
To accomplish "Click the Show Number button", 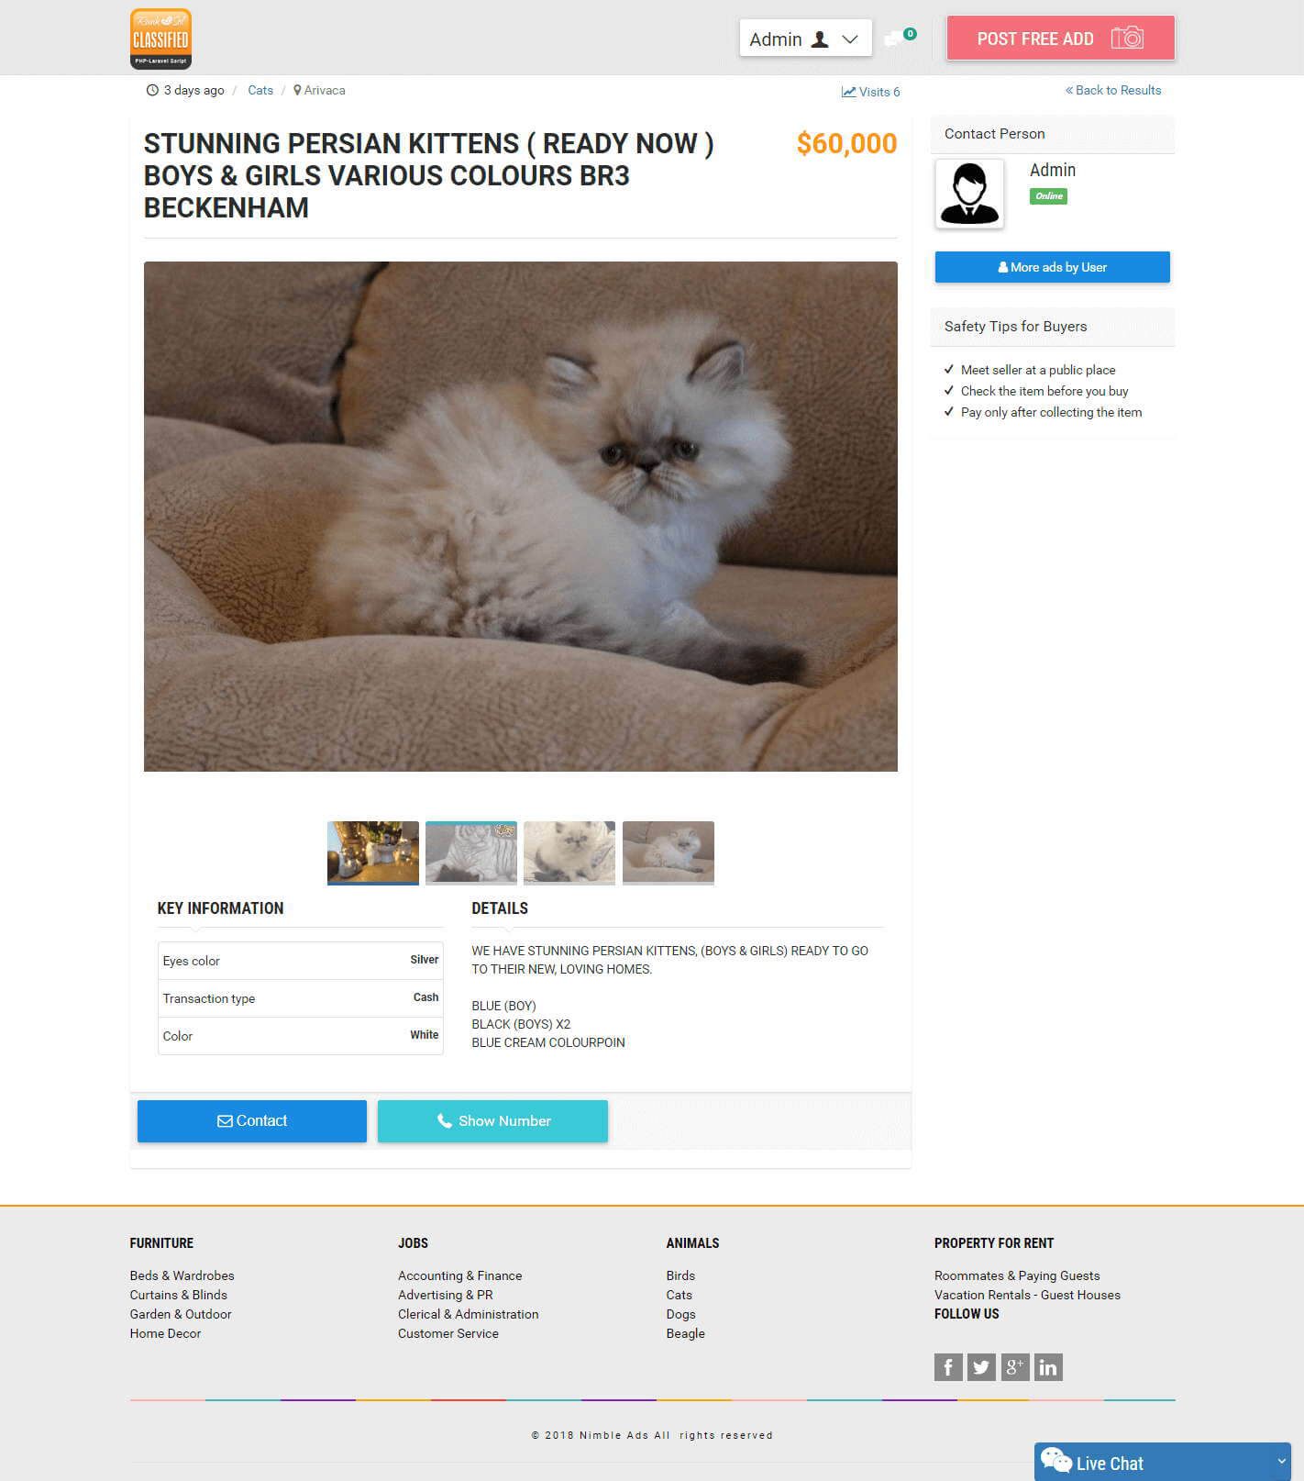I will coord(492,1121).
